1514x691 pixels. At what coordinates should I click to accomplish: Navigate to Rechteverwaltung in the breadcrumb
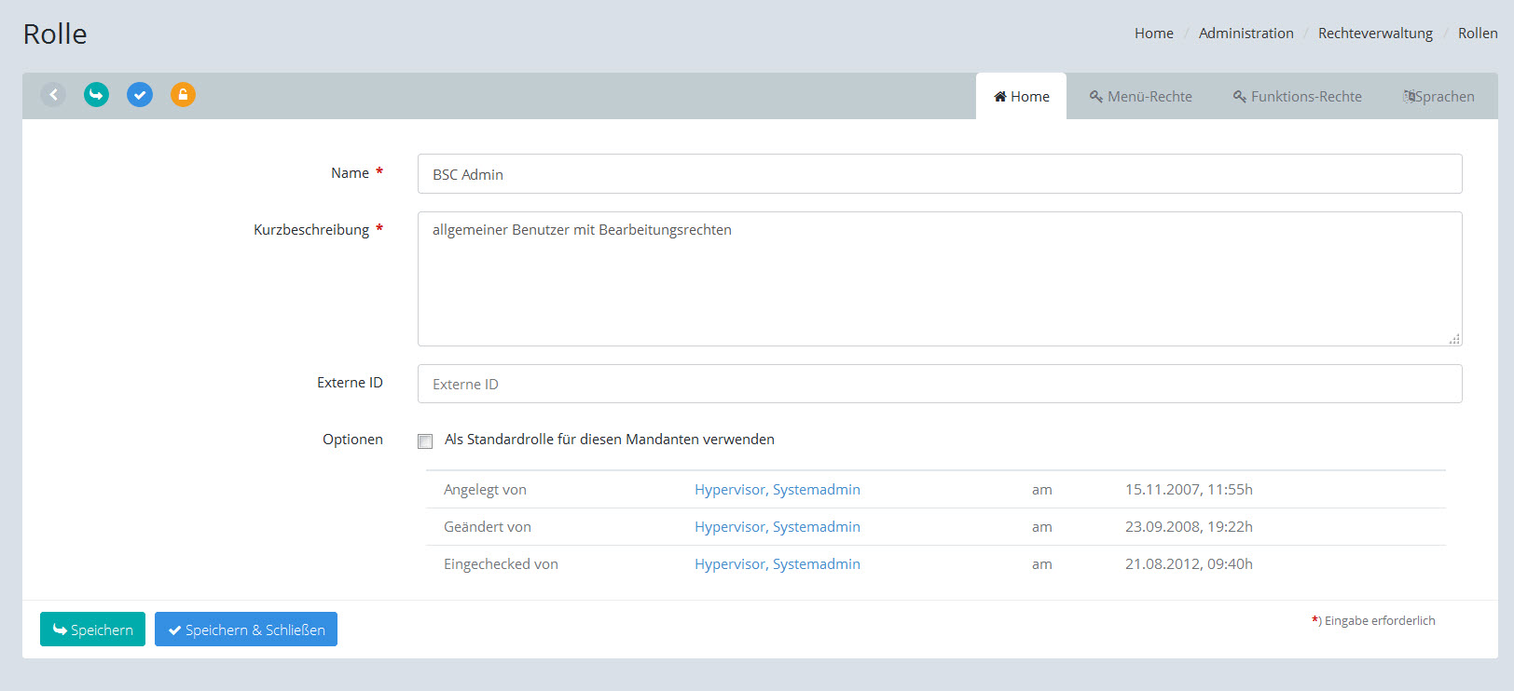pyautogui.click(x=1374, y=34)
